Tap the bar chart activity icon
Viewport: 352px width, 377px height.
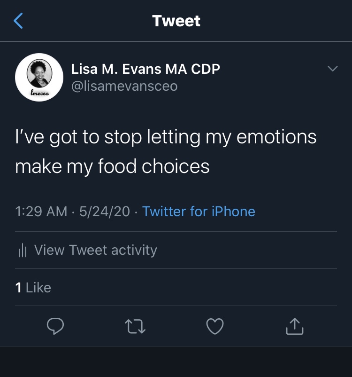[22, 251]
